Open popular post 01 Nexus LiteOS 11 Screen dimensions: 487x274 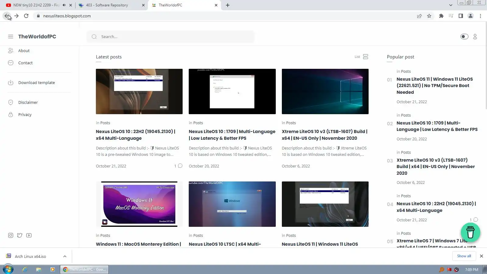435,86
